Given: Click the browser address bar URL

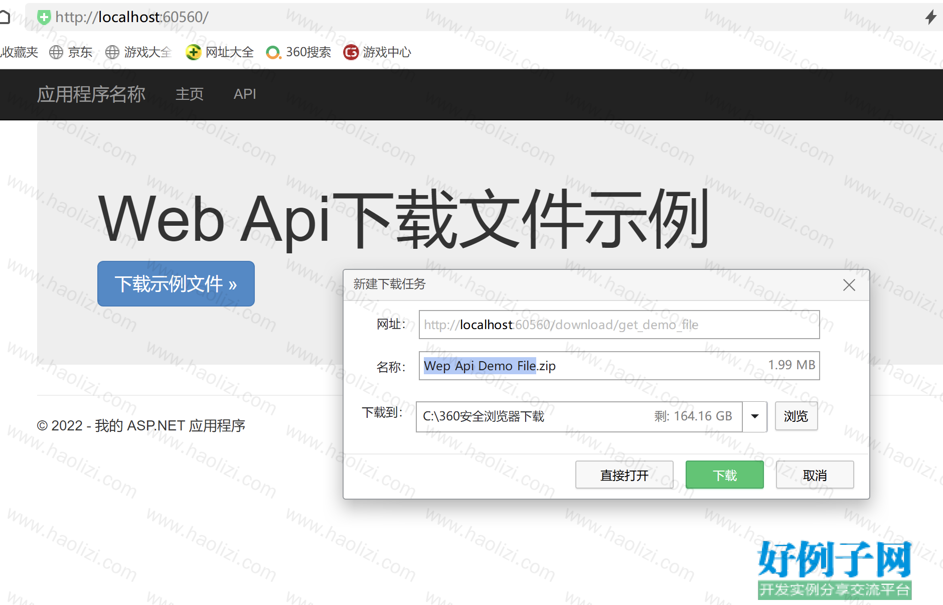Looking at the screenshot, I should tap(132, 17).
